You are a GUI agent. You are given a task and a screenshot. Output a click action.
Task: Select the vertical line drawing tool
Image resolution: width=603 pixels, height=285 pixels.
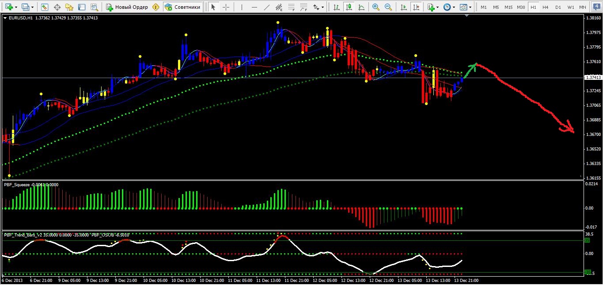[242, 7]
